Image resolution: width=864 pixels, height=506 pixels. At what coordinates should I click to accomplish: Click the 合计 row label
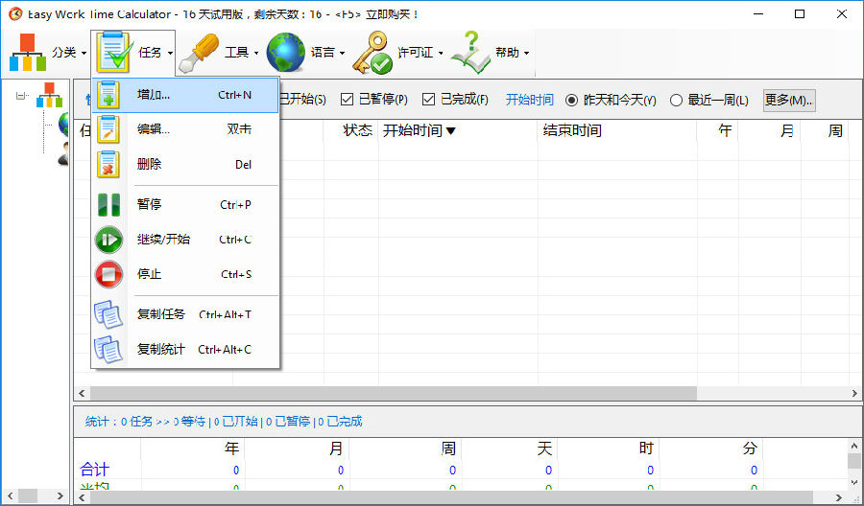tap(94, 470)
